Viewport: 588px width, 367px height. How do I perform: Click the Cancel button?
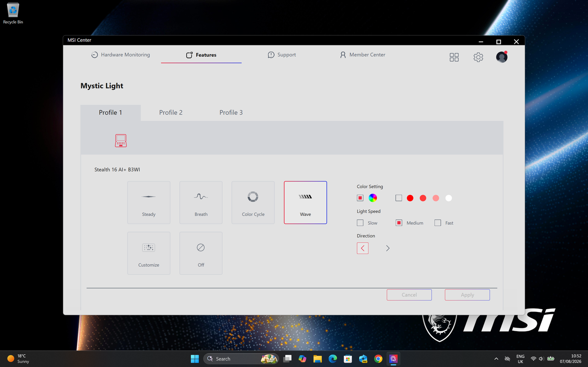[x=409, y=295]
